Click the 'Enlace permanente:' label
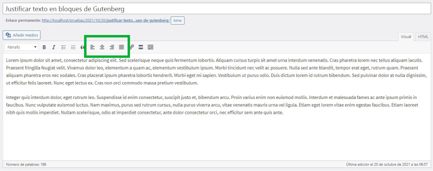The width and height of the screenshot is (433, 171). [23, 21]
